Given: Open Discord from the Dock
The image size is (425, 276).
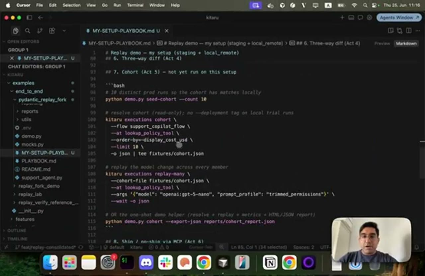Looking at the screenshot, I should tap(146, 263).
